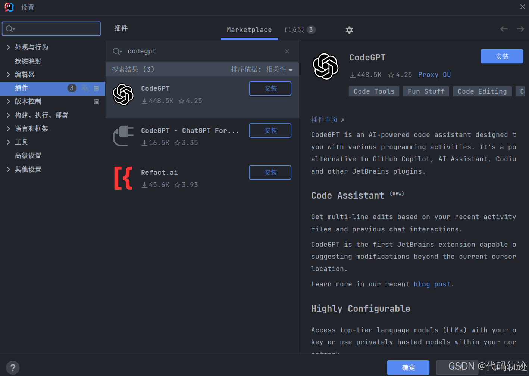This screenshot has height=376, width=529.
Task: Click the blue 安装 button in details pane
Action: [502, 56]
